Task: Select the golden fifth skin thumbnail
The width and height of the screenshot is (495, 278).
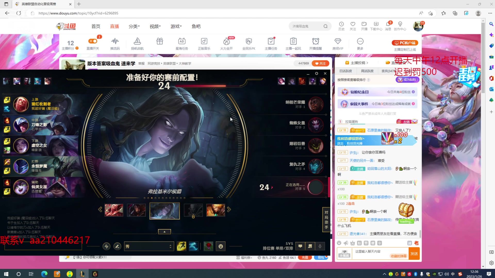Action: pos(216,210)
